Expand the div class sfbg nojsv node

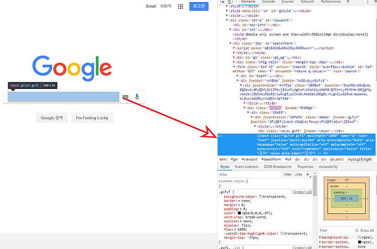pos(234,62)
